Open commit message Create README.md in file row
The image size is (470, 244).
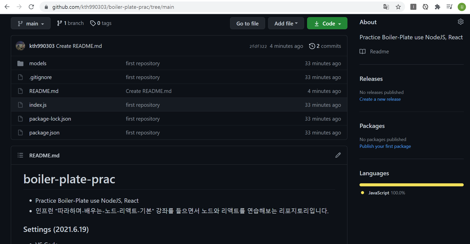tap(149, 91)
